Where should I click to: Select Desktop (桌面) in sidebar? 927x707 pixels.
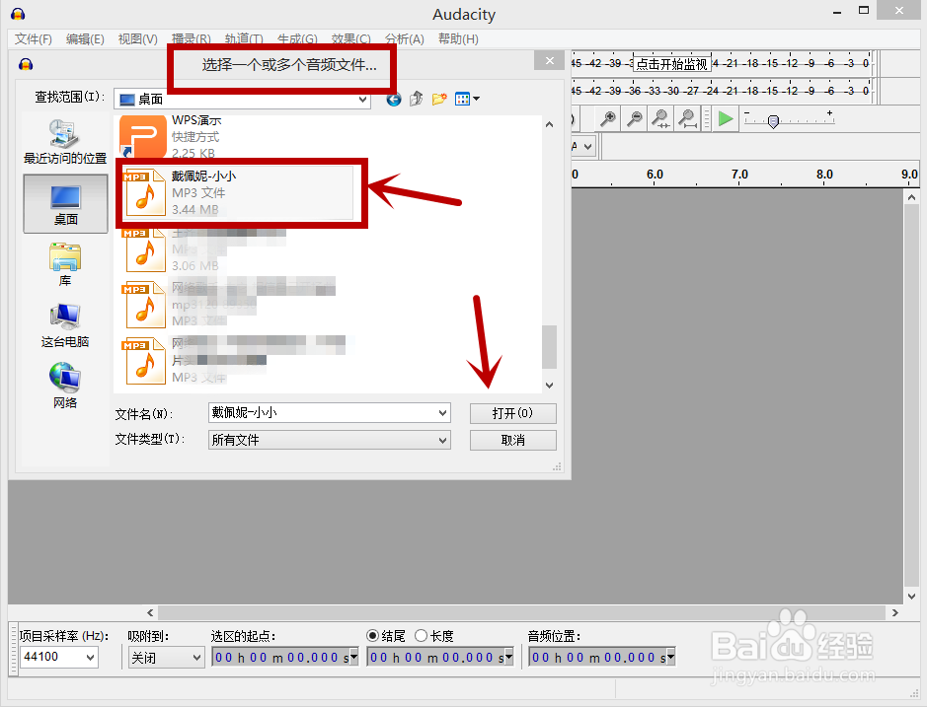click(65, 204)
